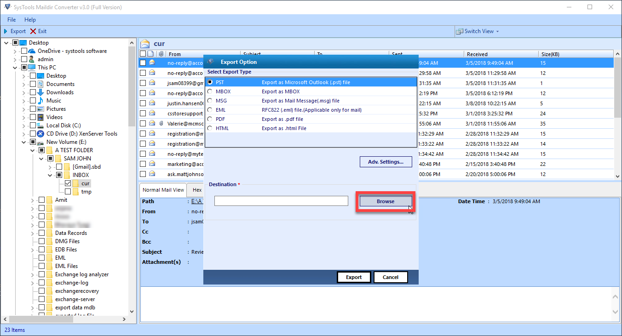
Task: Click the Downloads arrow icon
Action: [40, 92]
